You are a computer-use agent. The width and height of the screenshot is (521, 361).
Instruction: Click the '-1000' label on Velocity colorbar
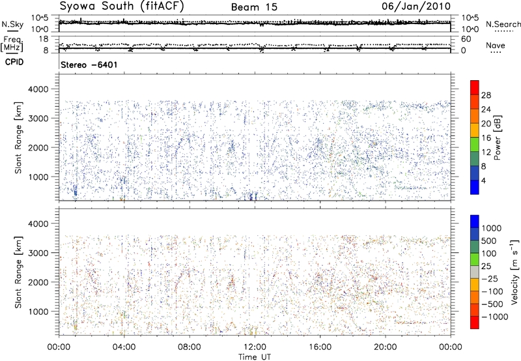(495, 317)
